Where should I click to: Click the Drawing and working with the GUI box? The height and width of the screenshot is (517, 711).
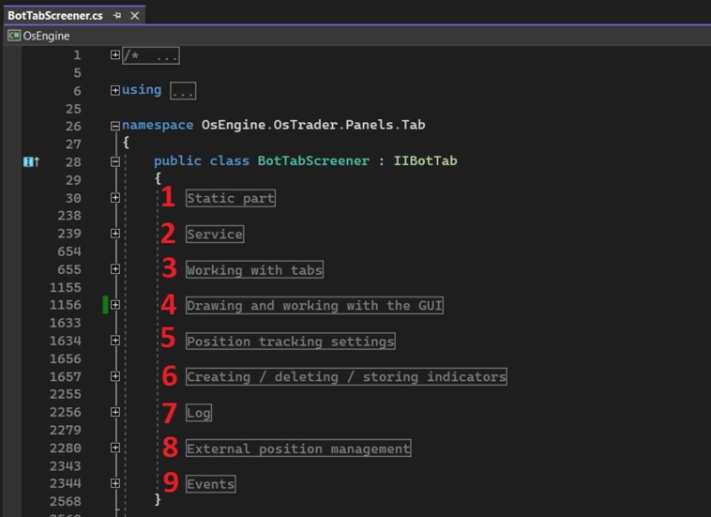tap(314, 305)
